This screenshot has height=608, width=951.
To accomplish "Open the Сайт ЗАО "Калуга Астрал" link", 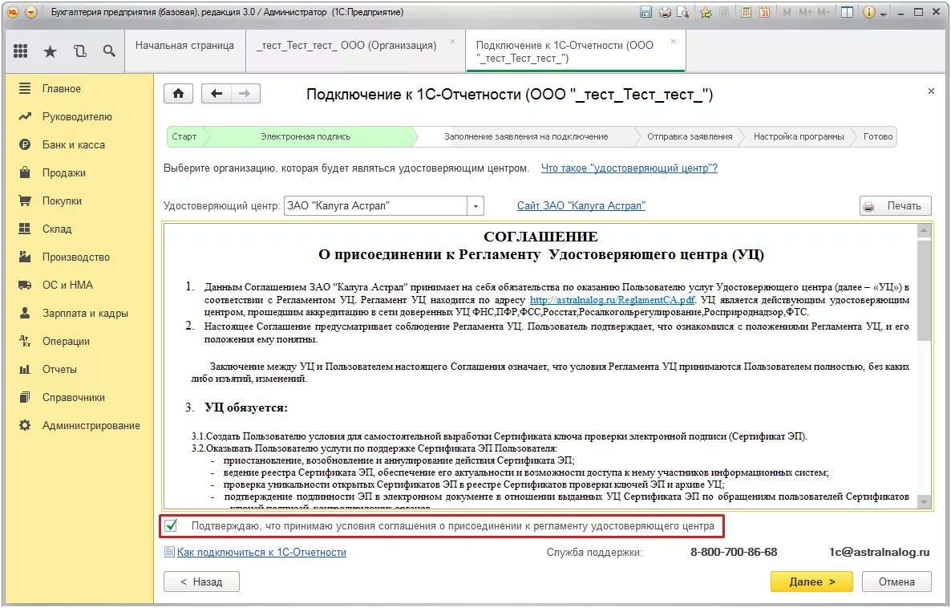I will point(581,205).
